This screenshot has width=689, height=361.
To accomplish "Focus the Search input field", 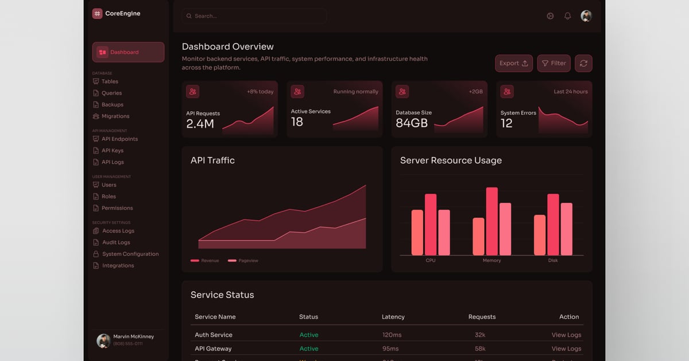I will pos(254,16).
